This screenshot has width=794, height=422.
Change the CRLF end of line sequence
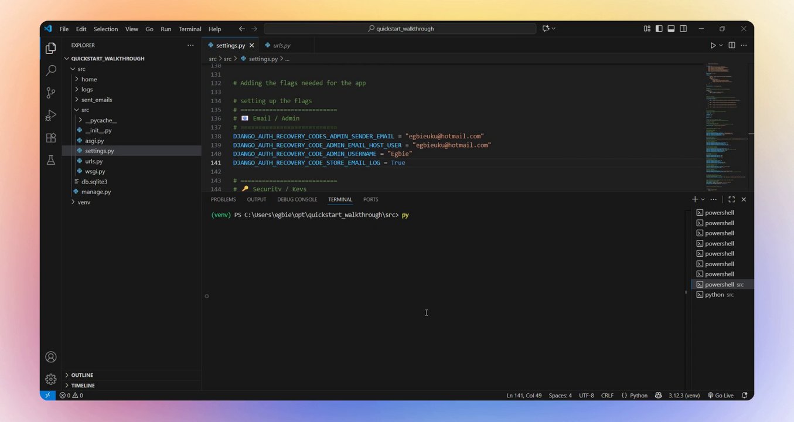point(608,396)
